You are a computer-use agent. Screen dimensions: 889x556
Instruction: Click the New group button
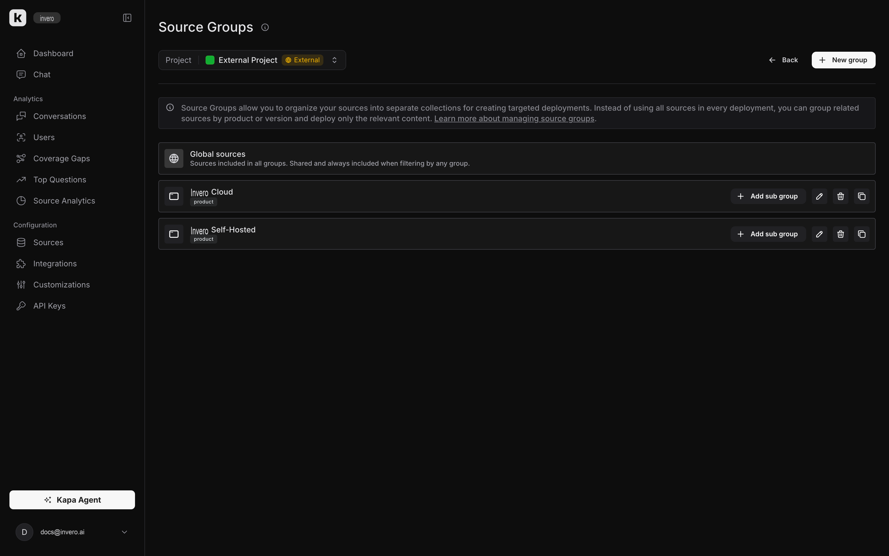[x=843, y=60]
